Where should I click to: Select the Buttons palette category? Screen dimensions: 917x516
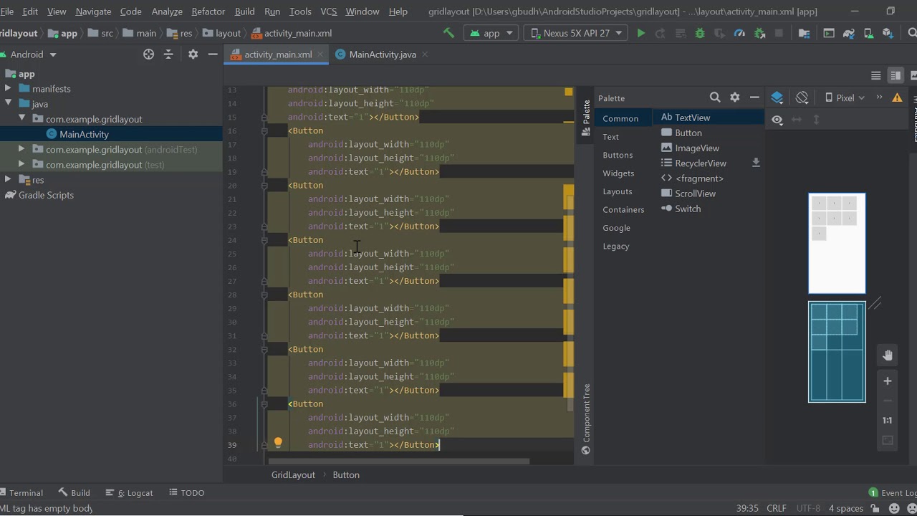click(618, 155)
